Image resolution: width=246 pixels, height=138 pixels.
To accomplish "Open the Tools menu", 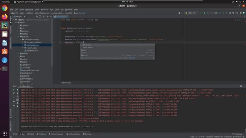I will click(57, 10).
